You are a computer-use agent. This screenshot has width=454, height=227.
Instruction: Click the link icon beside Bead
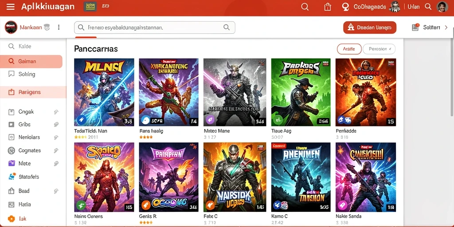(56, 191)
